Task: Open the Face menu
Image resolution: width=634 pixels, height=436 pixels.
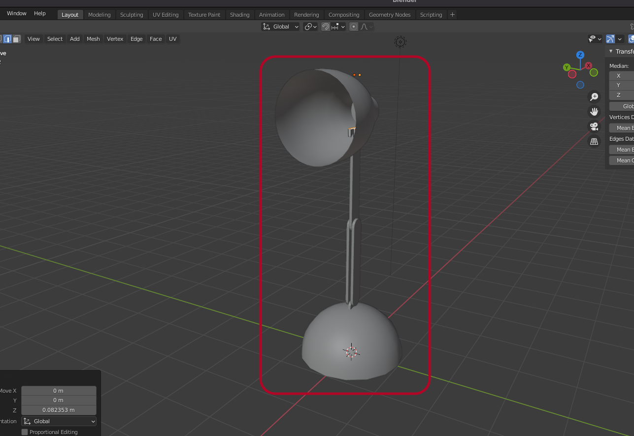Action: [156, 39]
